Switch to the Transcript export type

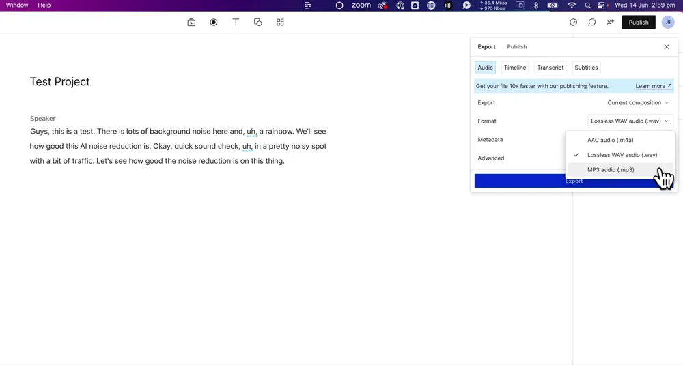click(x=550, y=68)
